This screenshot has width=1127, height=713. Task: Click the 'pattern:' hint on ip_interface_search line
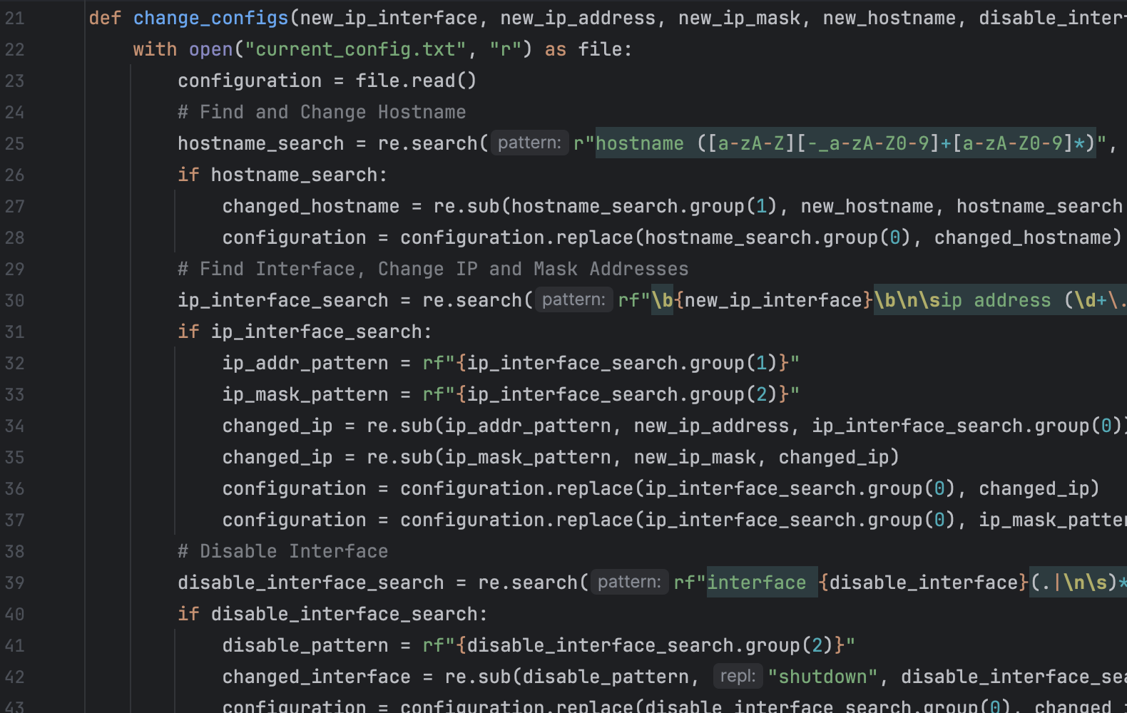click(573, 299)
